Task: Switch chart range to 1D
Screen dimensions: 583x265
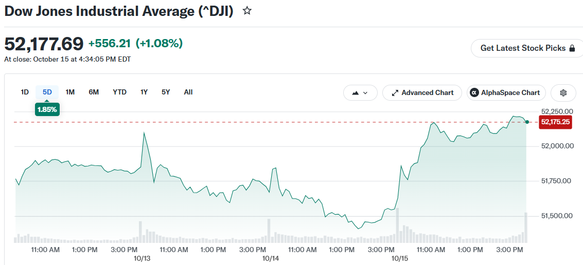Action: pyautogui.click(x=25, y=92)
